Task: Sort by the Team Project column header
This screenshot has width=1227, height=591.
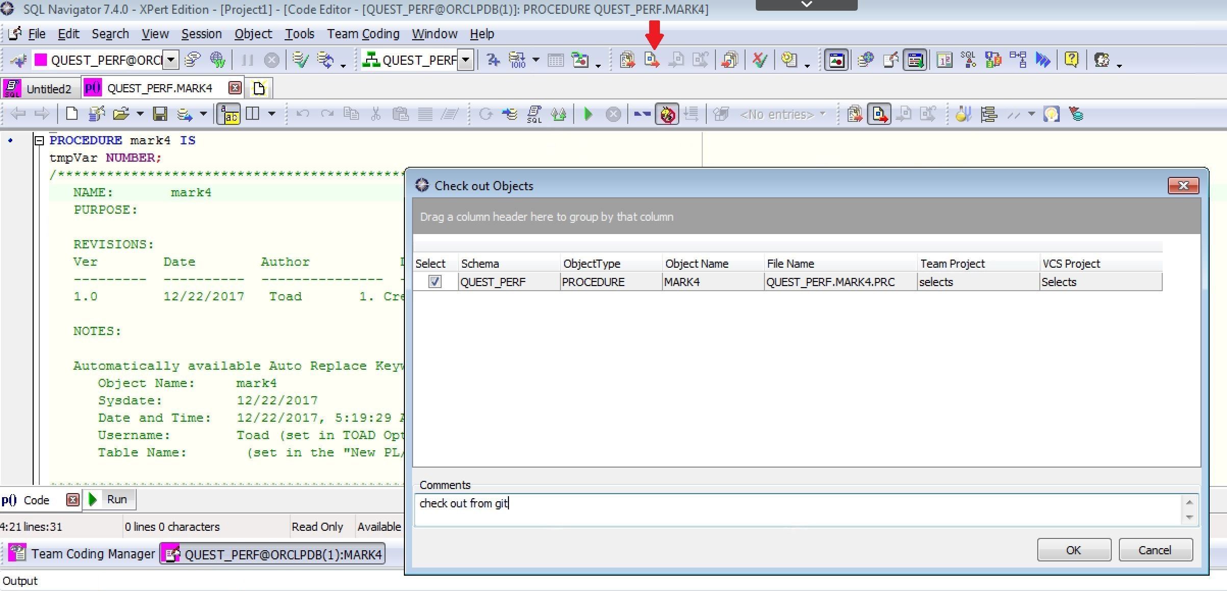Action: [x=978, y=264]
